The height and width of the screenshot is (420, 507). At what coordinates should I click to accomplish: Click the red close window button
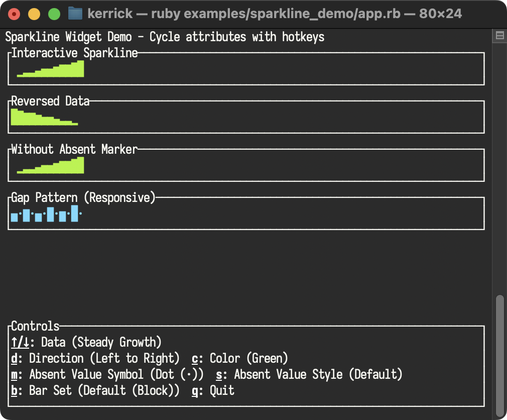click(14, 14)
